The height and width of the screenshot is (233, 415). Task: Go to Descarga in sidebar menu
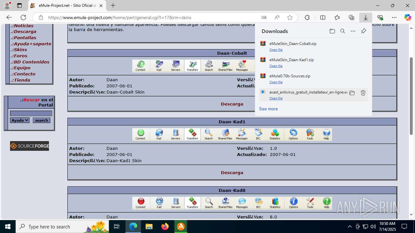pyautogui.click(x=24, y=31)
